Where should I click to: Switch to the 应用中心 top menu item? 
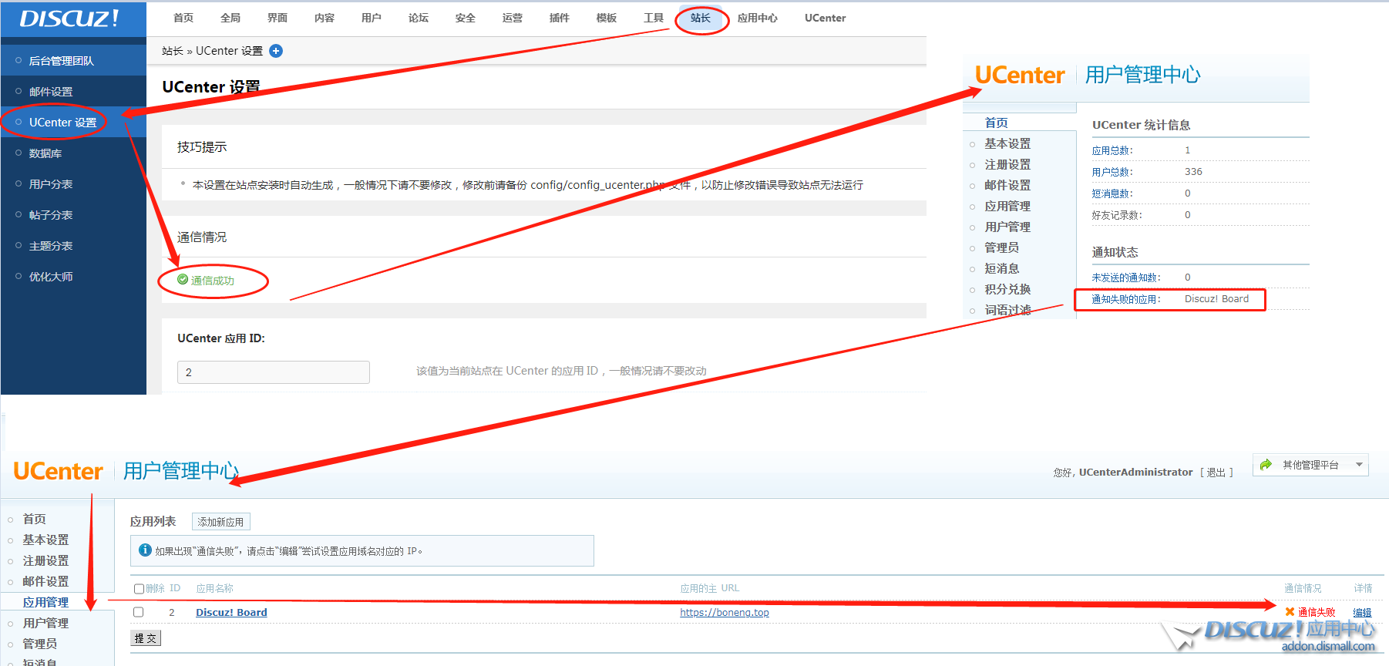(x=757, y=18)
